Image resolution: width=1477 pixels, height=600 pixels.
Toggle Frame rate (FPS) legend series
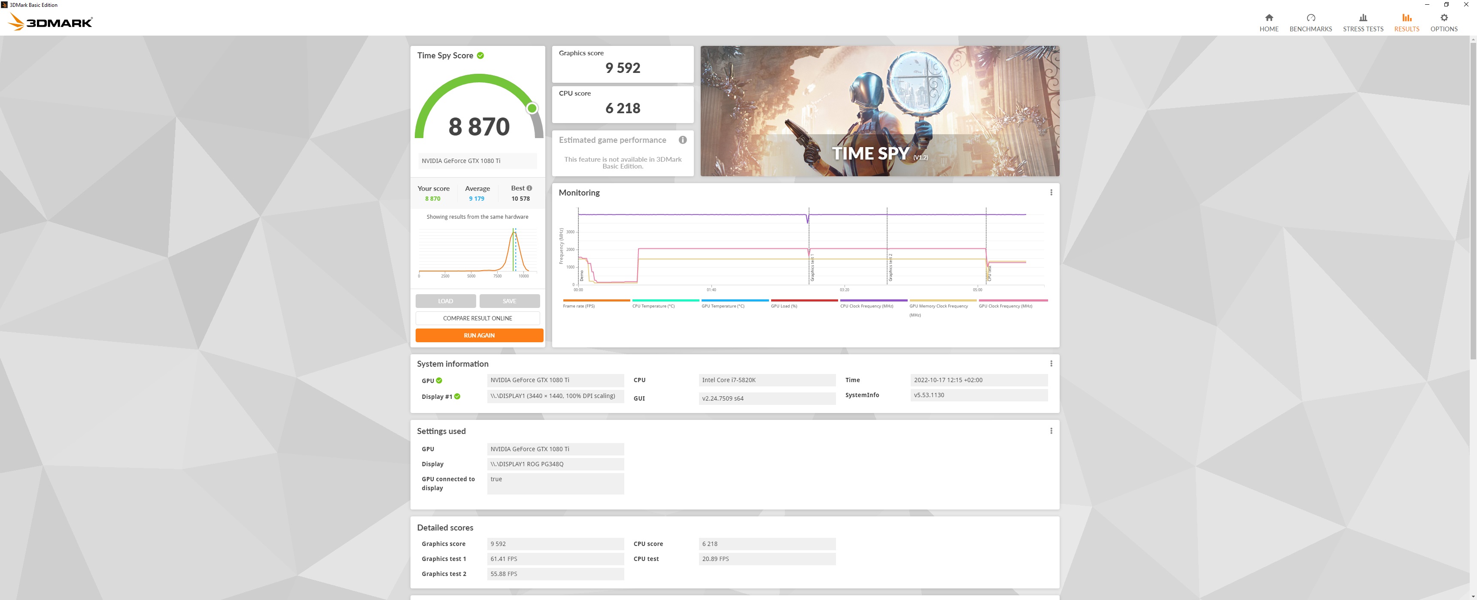[596, 304]
